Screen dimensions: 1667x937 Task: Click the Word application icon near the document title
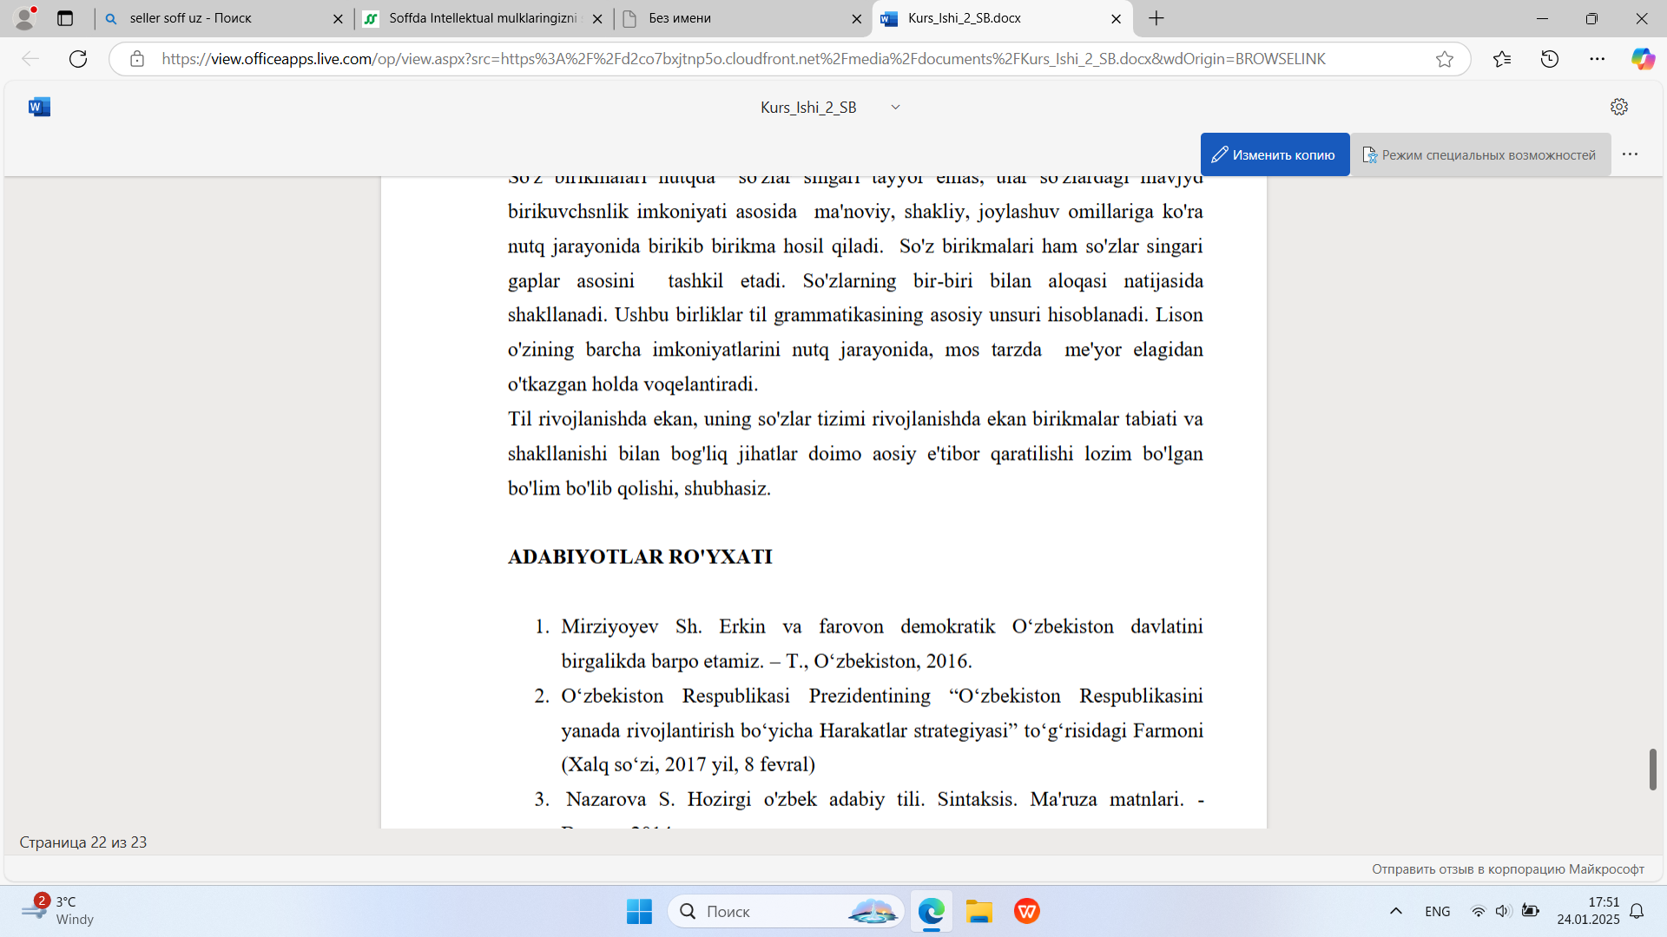38,107
